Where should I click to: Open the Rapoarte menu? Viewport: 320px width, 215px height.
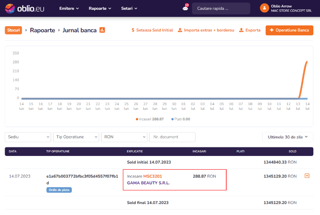[100, 8]
